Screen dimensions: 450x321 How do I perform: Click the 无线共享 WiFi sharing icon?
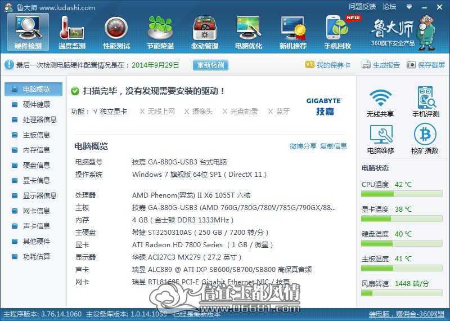click(380, 98)
